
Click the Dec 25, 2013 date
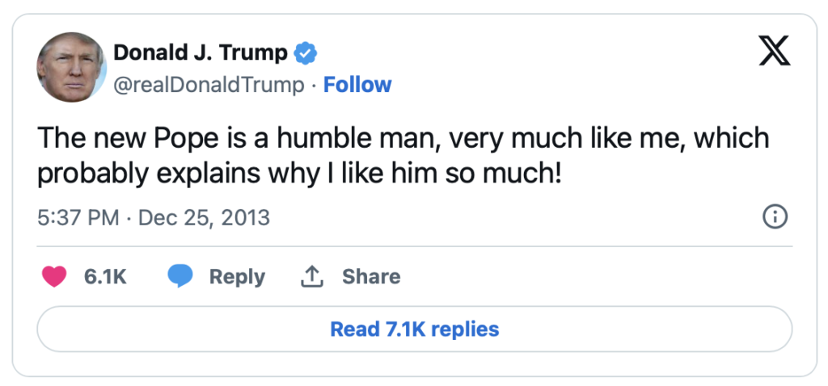point(205,217)
